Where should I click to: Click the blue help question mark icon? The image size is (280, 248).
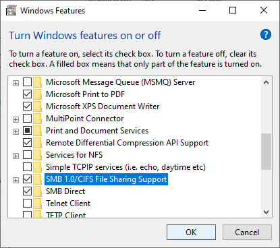click(266, 34)
